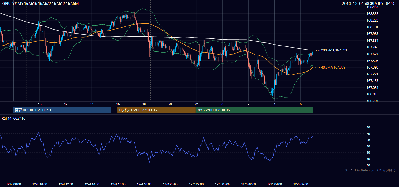Click the bottom time label 12/5 00:00
399x187 pixels.
pyautogui.click(x=222, y=184)
